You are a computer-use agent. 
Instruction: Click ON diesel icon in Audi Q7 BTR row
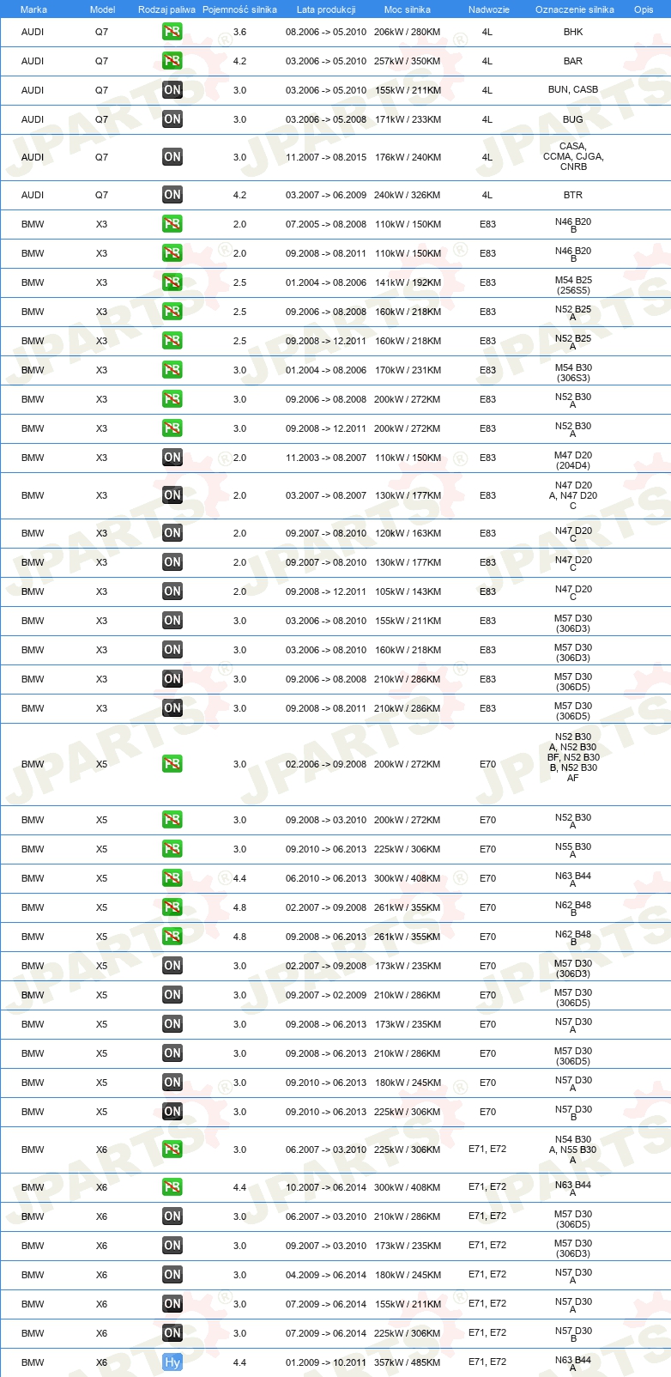172,195
